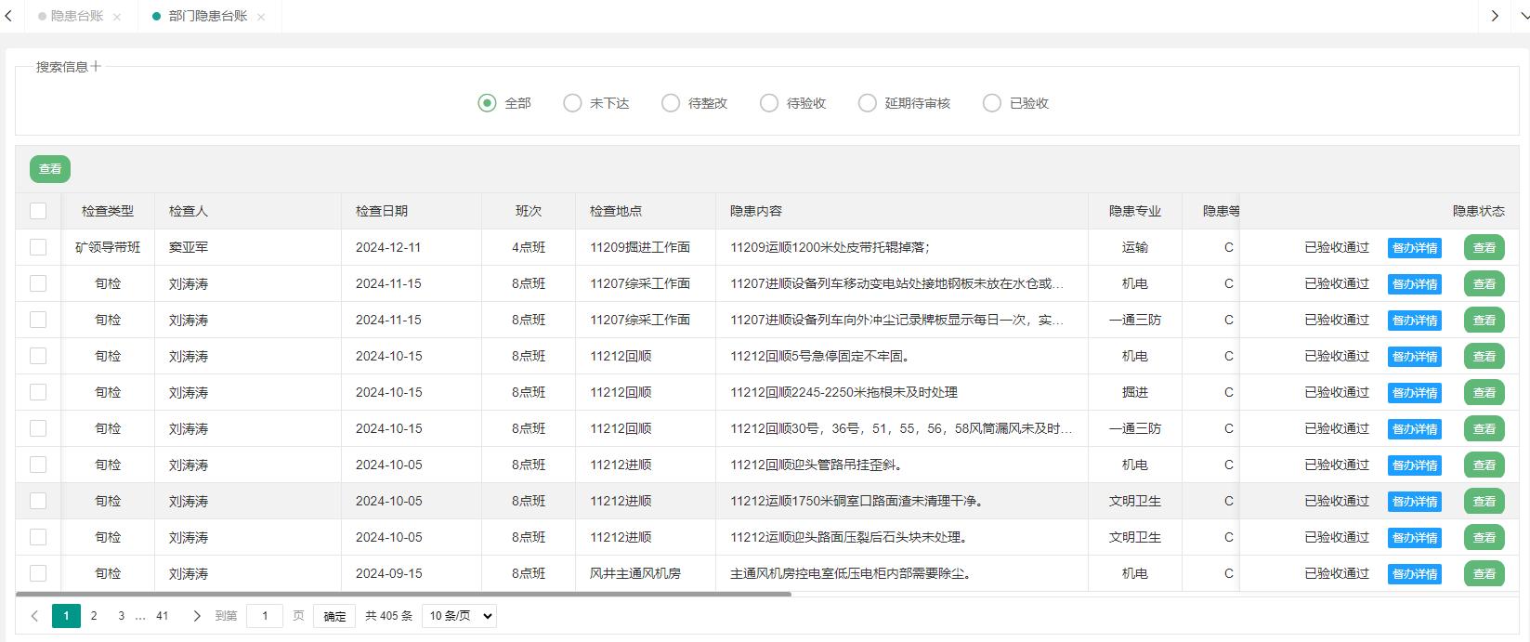Jump to page 41 in pagination

163,616
